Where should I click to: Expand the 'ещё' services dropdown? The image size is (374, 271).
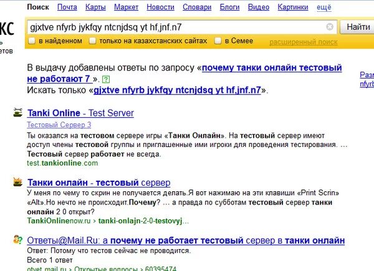tap(324, 7)
